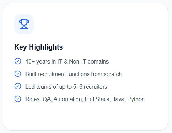Click the check icon beside Built recruitment functions

click(18, 74)
